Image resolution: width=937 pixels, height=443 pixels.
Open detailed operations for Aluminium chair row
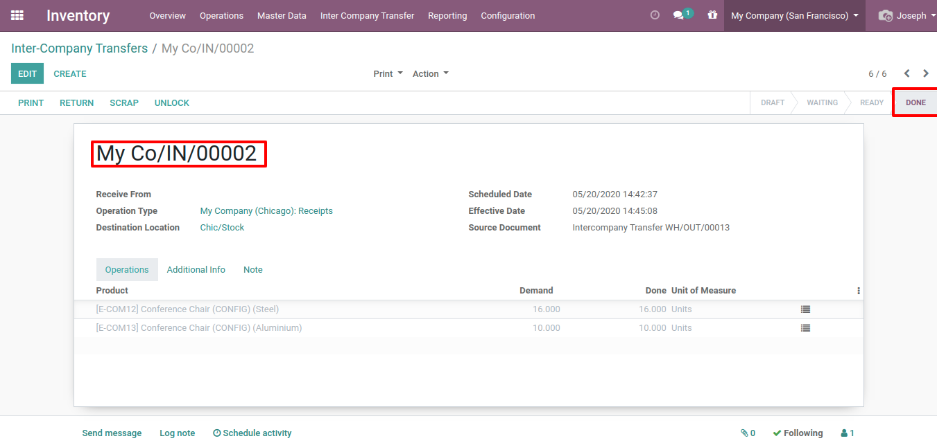click(805, 328)
